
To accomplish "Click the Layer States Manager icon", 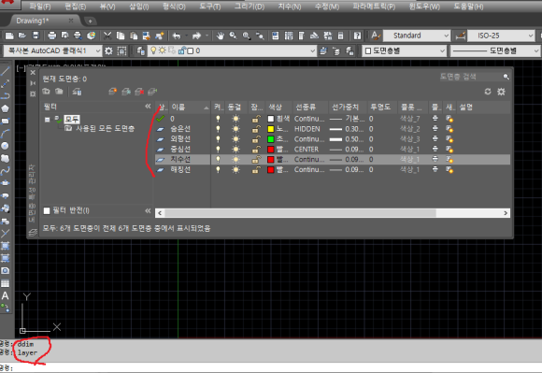I will pyautogui.click(x=77, y=92).
